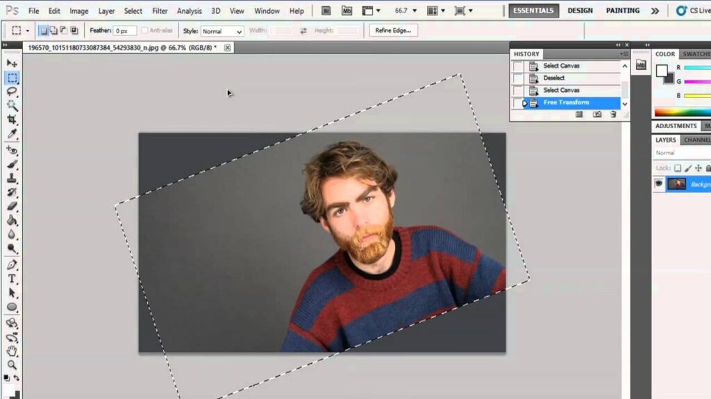The image size is (711, 399).
Task: Click the Refine Edge button
Action: 394,30
